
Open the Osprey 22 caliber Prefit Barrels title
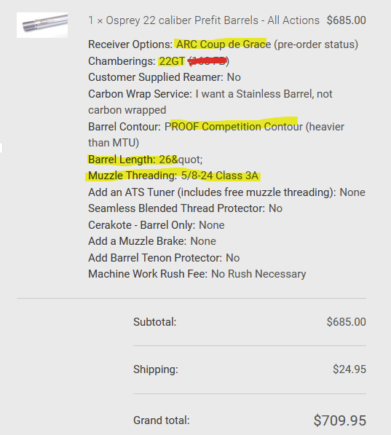pos(204,20)
